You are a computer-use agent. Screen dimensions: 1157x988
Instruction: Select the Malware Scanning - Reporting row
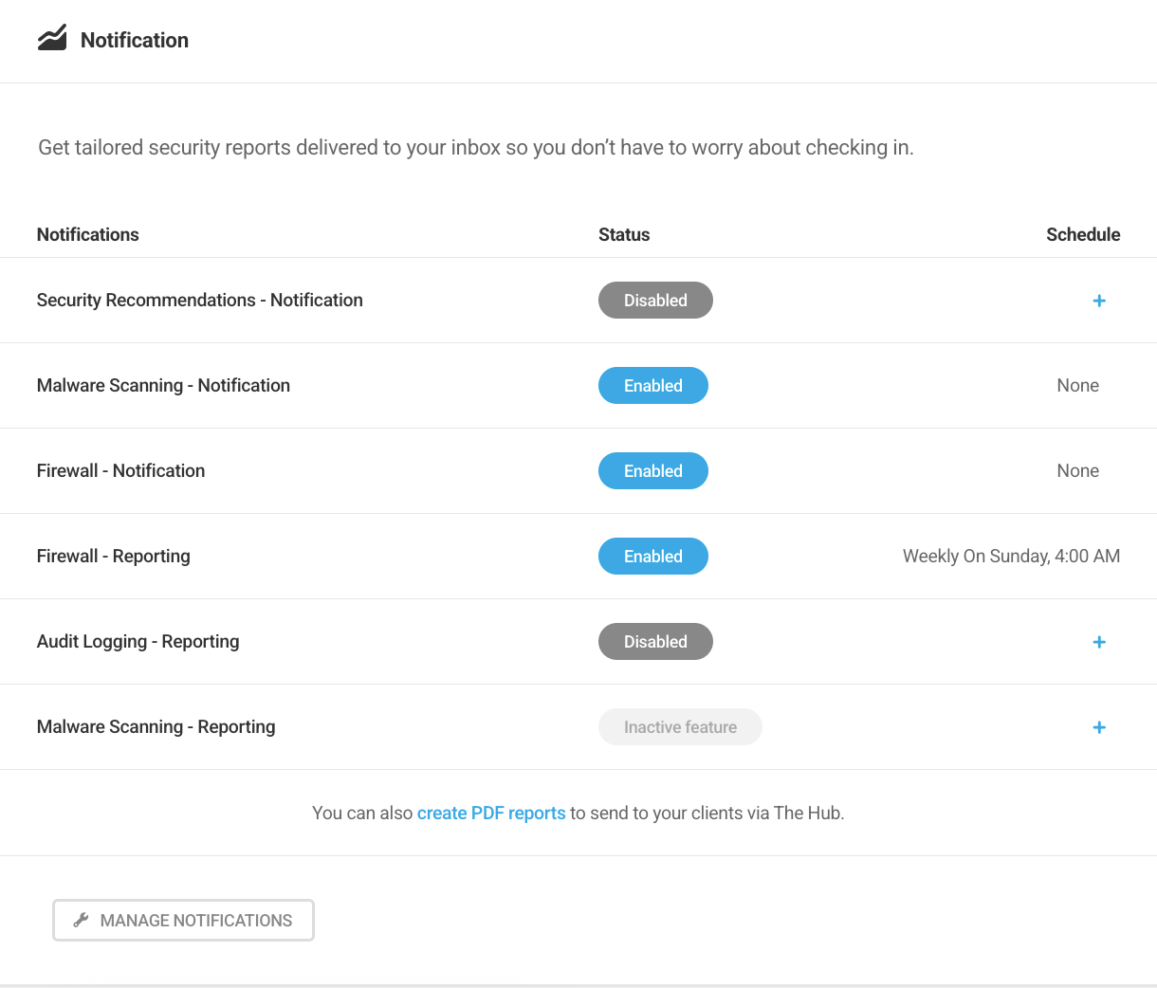coord(156,726)
